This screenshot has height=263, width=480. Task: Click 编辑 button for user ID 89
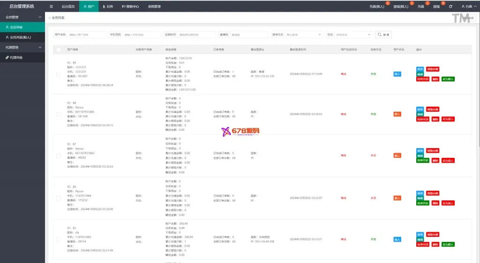point(420,74)
